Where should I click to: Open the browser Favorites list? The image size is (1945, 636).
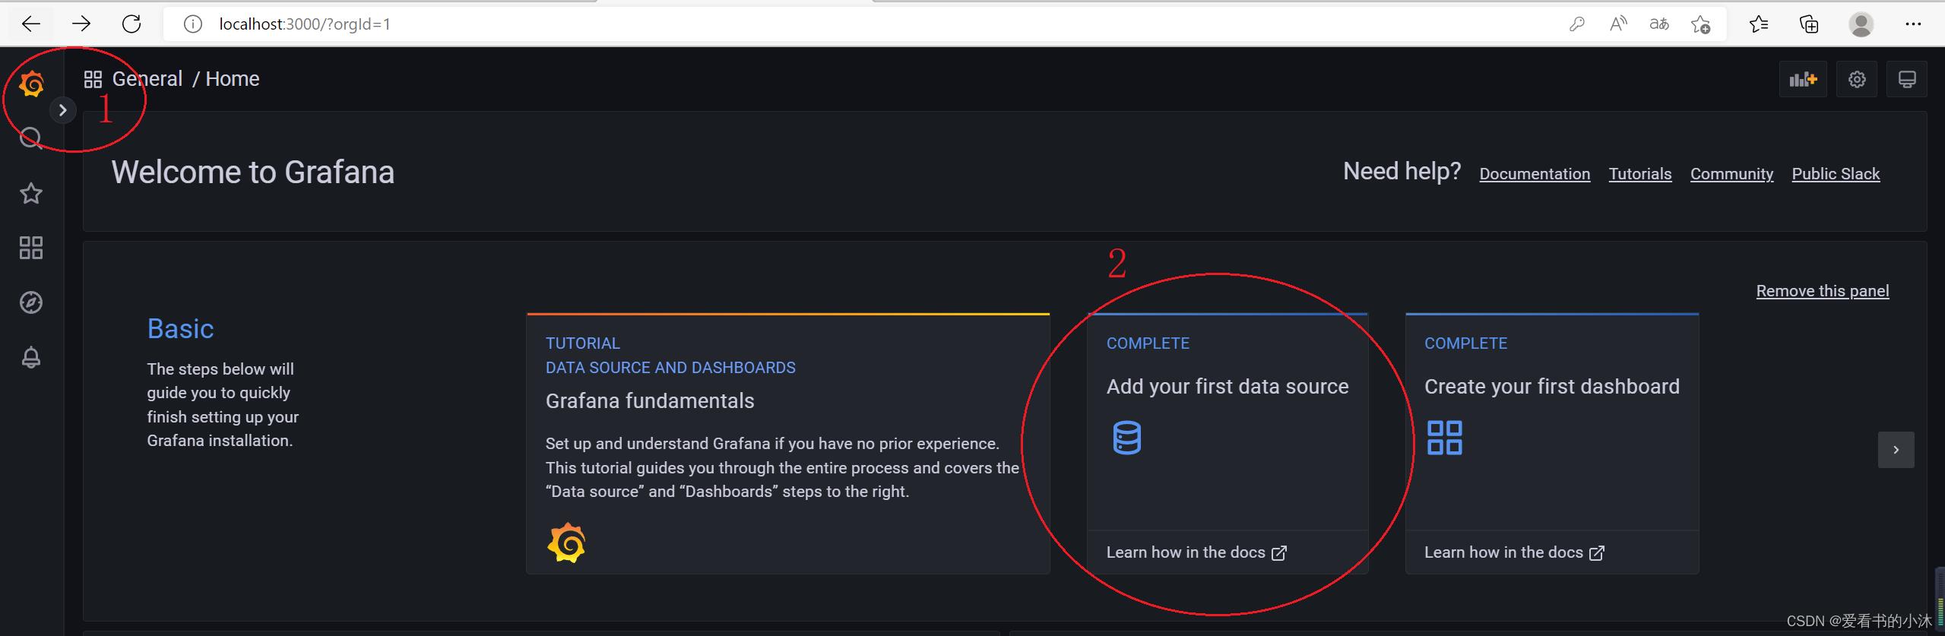[x=1758, y=24]
